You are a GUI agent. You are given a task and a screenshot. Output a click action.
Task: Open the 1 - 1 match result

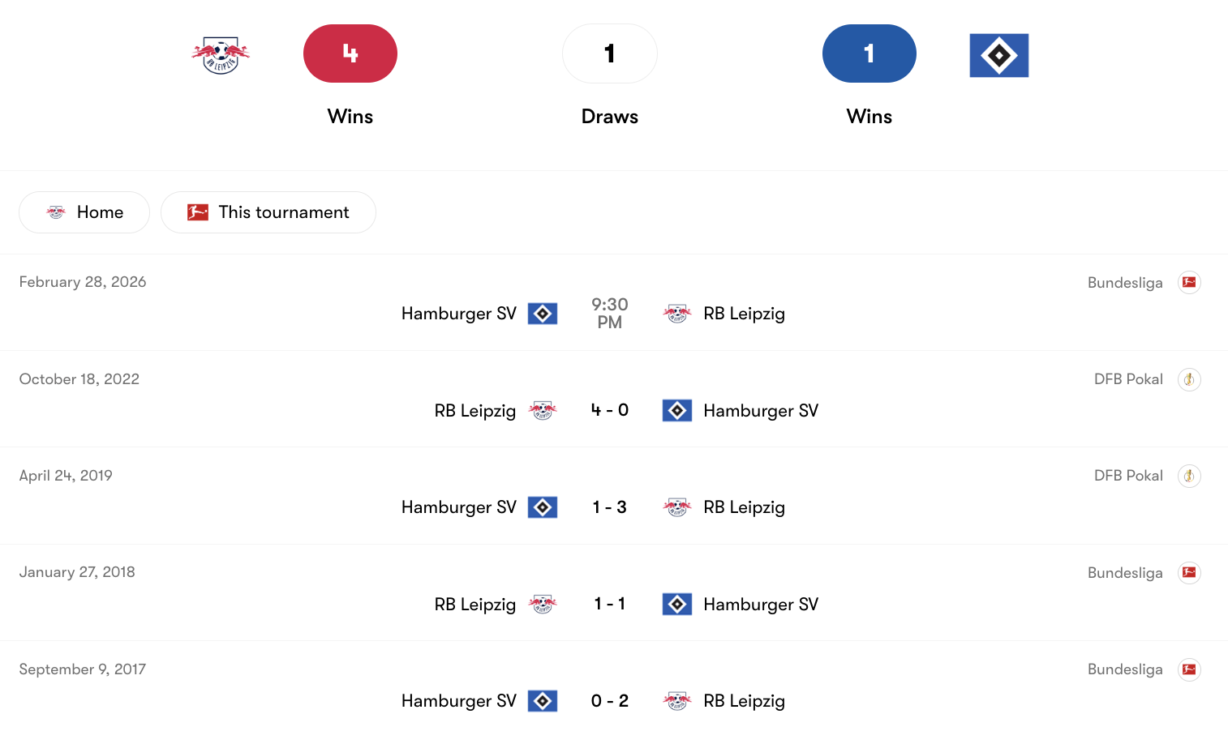click(x=610, y=604)
